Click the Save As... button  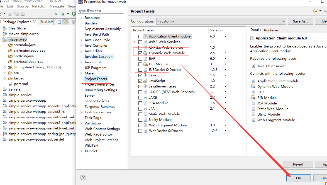[300, 21]
